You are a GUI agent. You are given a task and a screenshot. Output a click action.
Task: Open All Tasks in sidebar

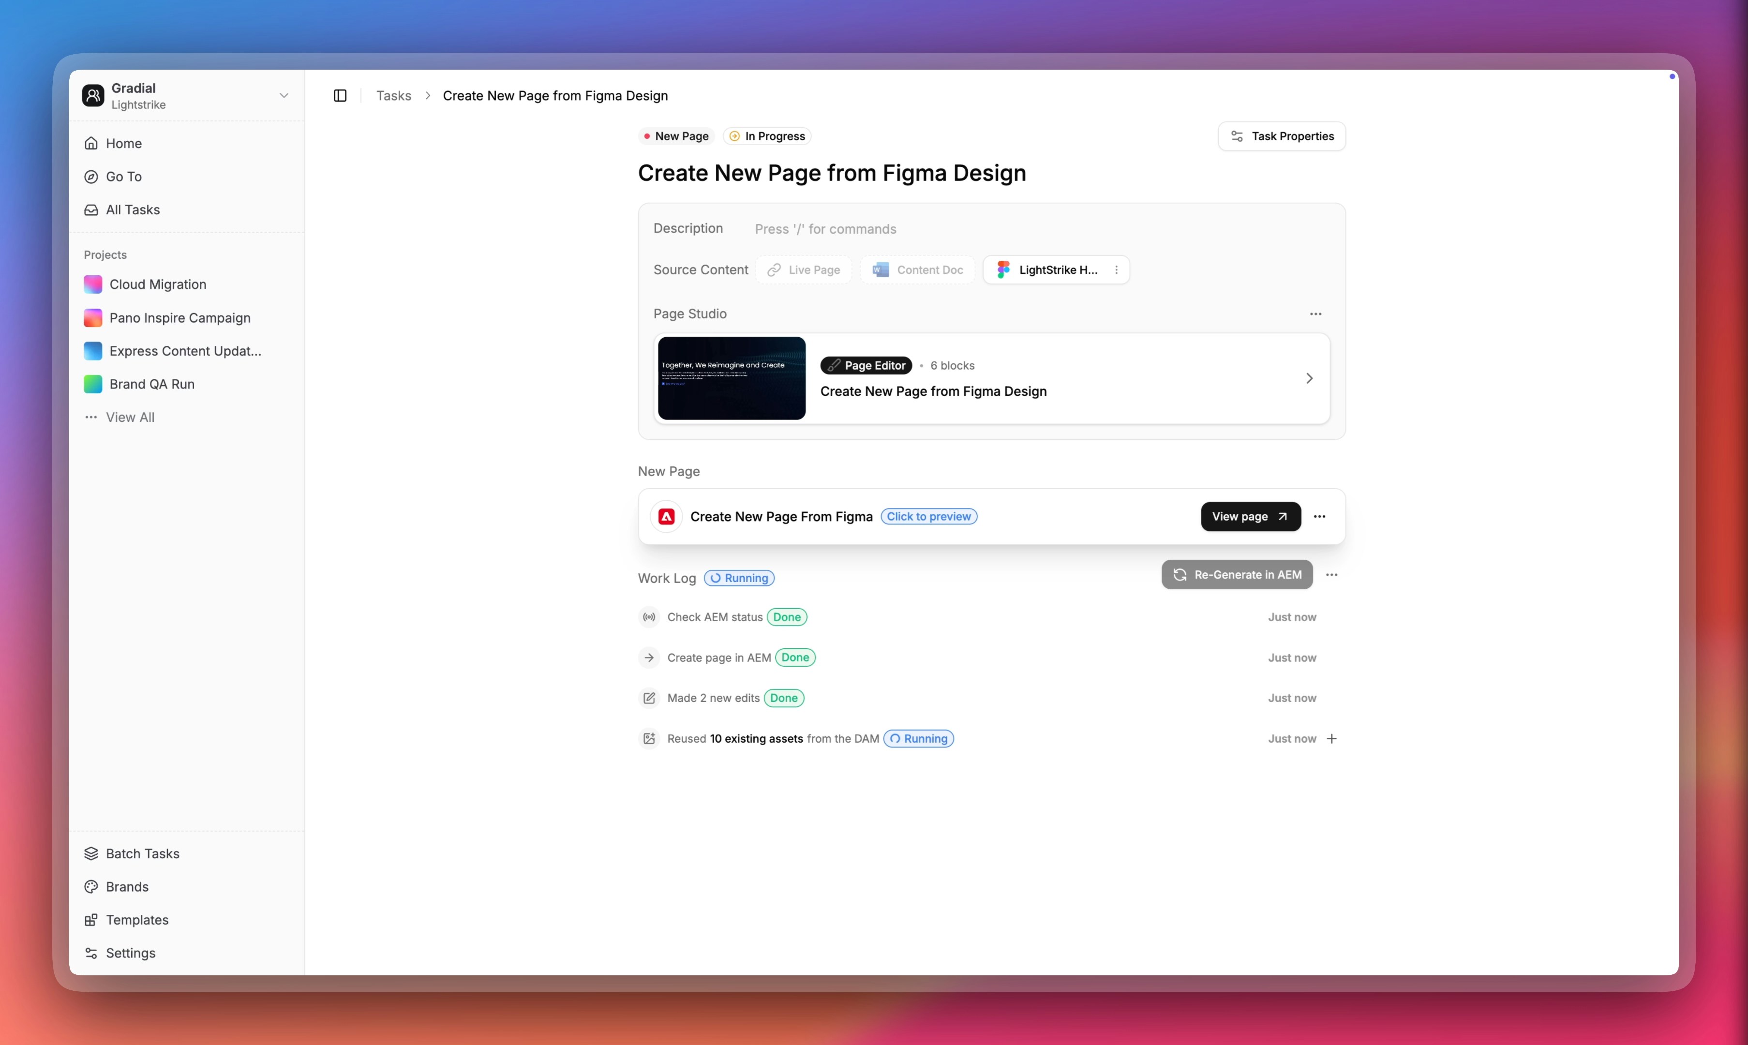(x=133, y=210)
